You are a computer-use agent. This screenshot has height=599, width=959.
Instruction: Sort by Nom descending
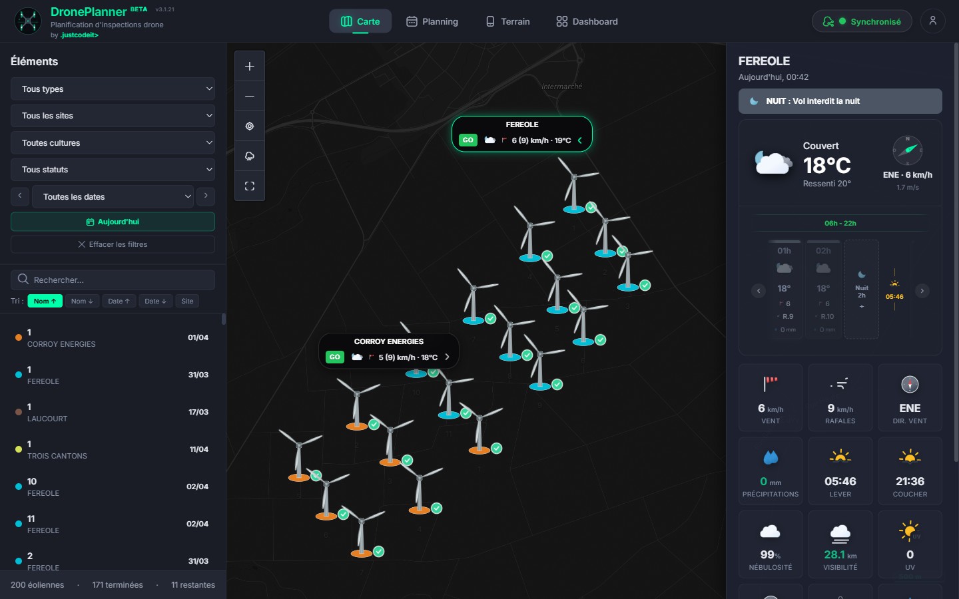point(83,301)
